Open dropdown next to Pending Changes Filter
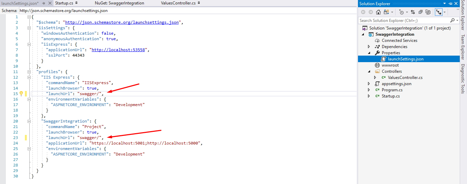The image size is (467, 184). click(407, 12)
